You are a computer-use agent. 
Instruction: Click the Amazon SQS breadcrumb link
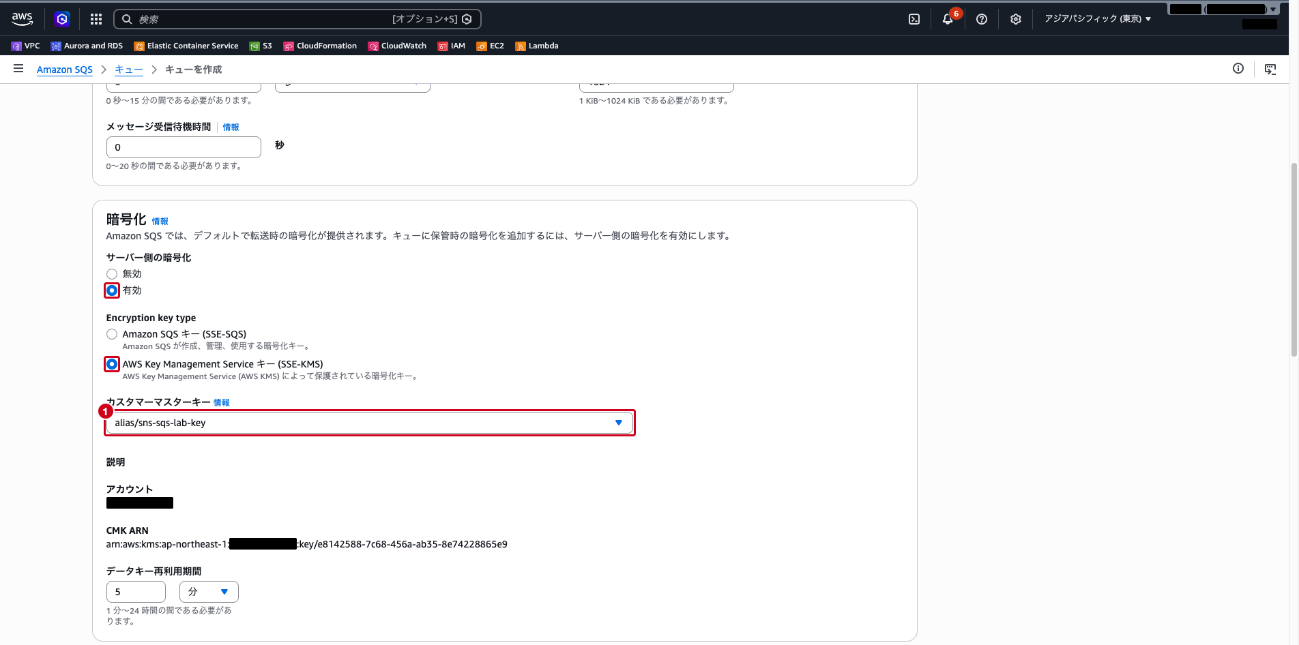(65, 70)
